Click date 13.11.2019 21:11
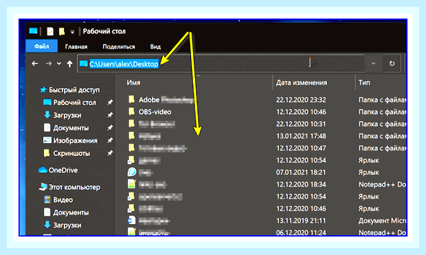This screenshot has width=426, height=255. [301, 221]
